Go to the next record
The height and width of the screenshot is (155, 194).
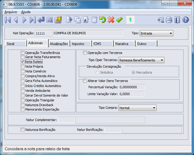click(24, 20)
